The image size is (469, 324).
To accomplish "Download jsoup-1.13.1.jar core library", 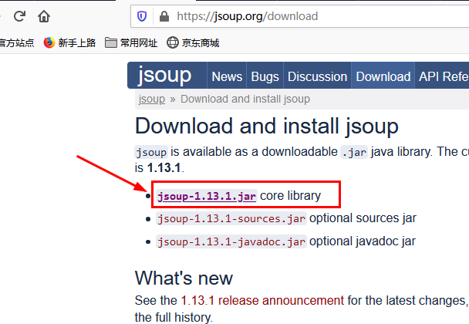I will (x=207, y=196).
